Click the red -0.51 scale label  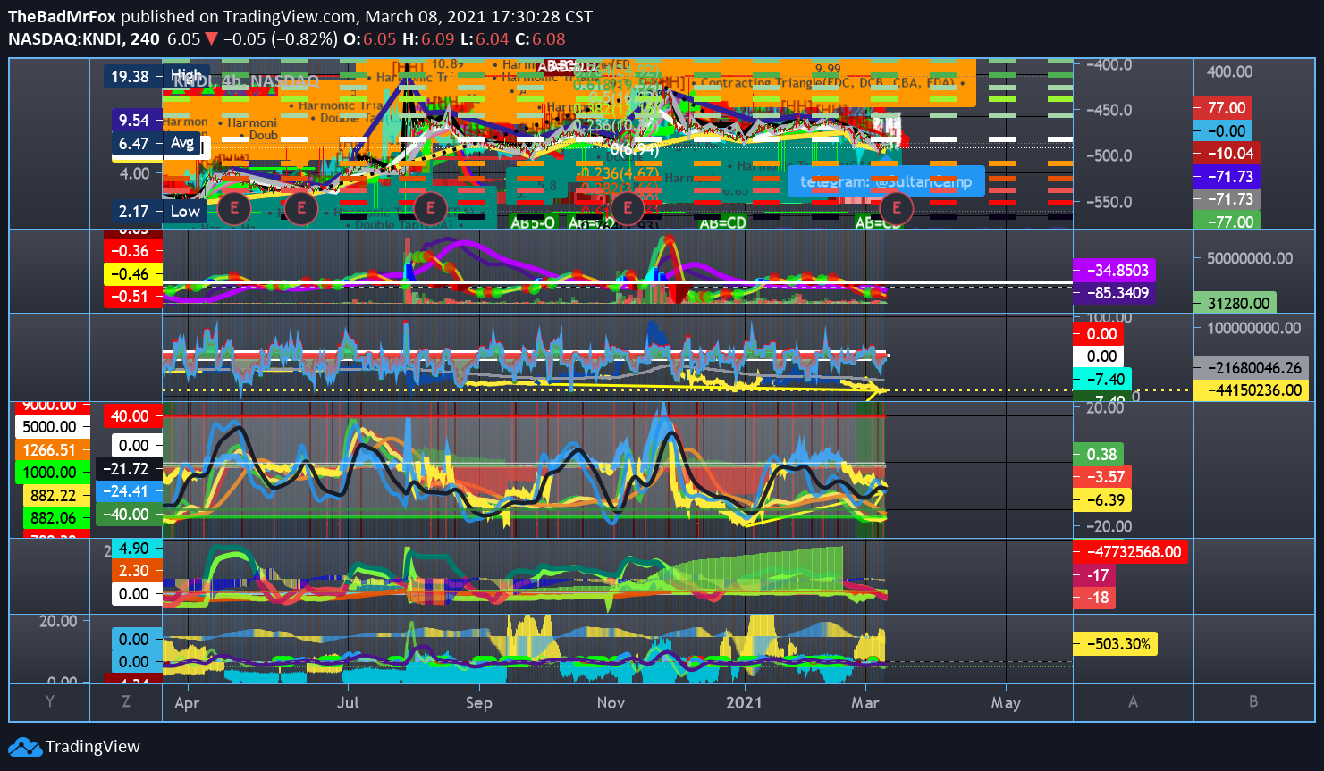click(x=133, y=297)
